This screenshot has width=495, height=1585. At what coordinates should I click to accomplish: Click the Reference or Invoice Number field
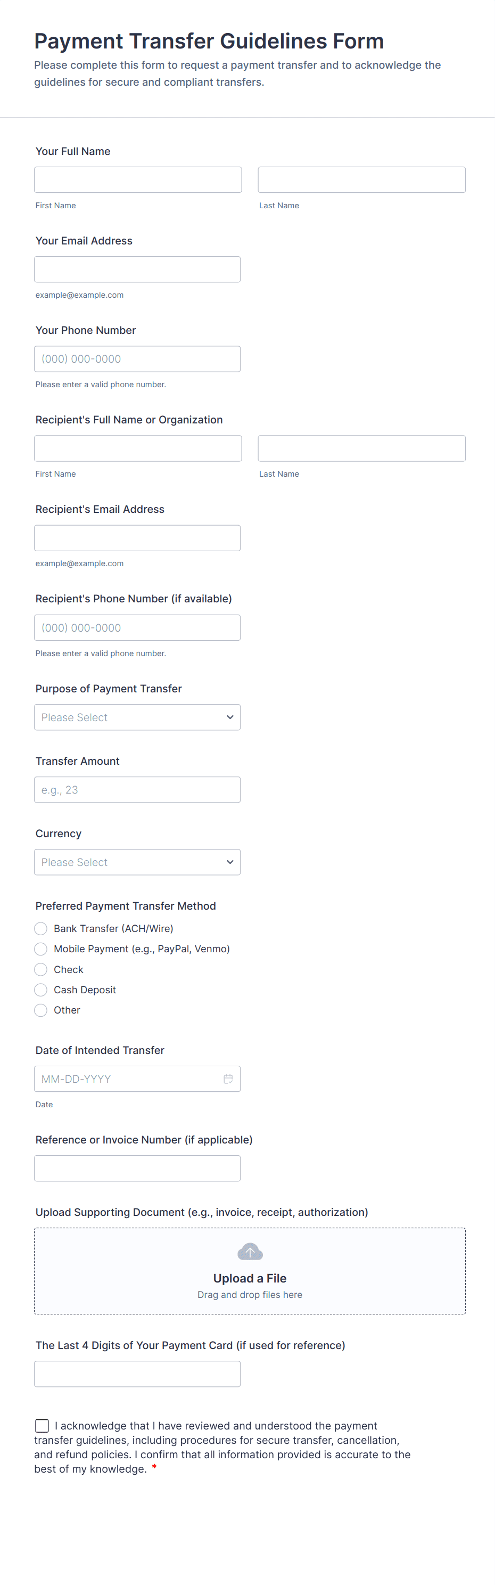pos(137,1169)
